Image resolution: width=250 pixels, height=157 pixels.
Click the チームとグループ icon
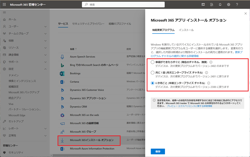(x=4, y=33)
